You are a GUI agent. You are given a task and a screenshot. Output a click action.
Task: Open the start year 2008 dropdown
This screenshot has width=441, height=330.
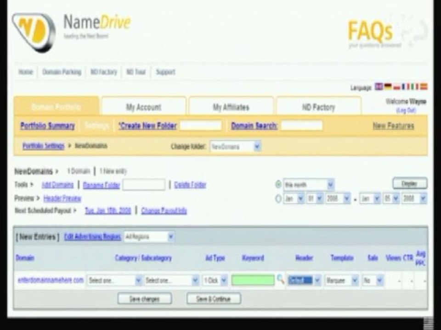click(x=338, y=198)
